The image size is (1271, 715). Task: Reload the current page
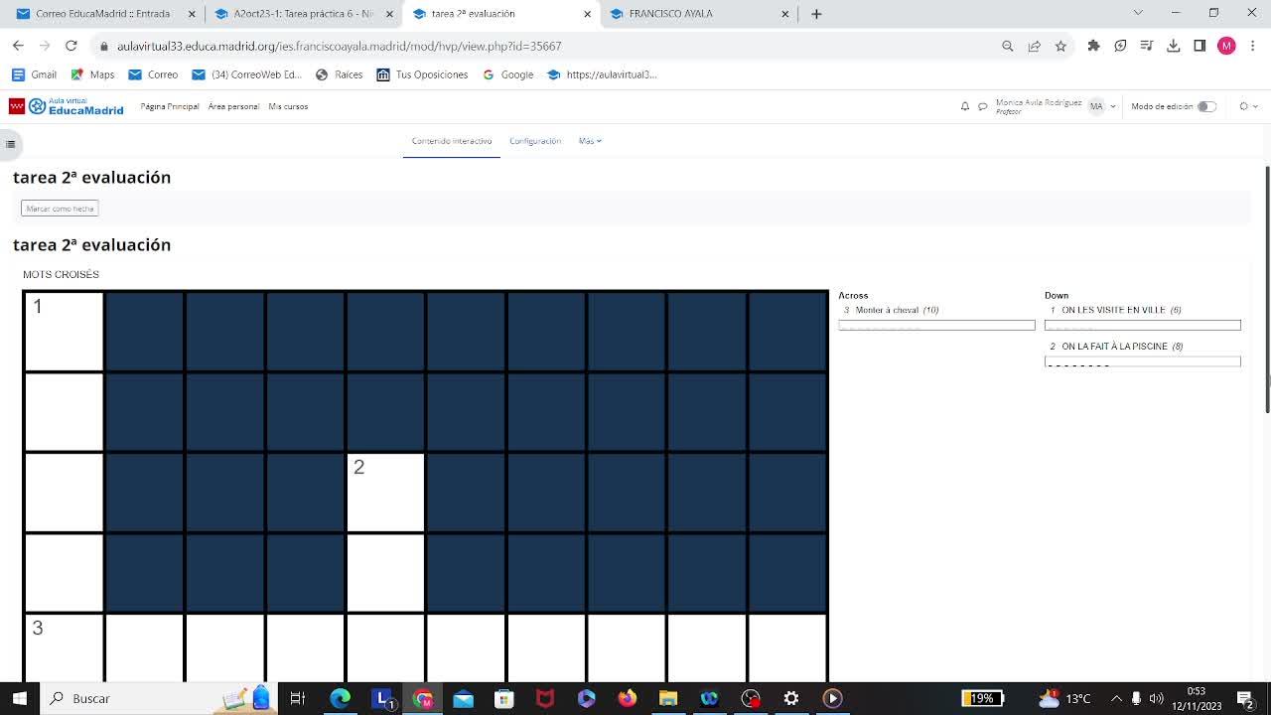point(71,46)
